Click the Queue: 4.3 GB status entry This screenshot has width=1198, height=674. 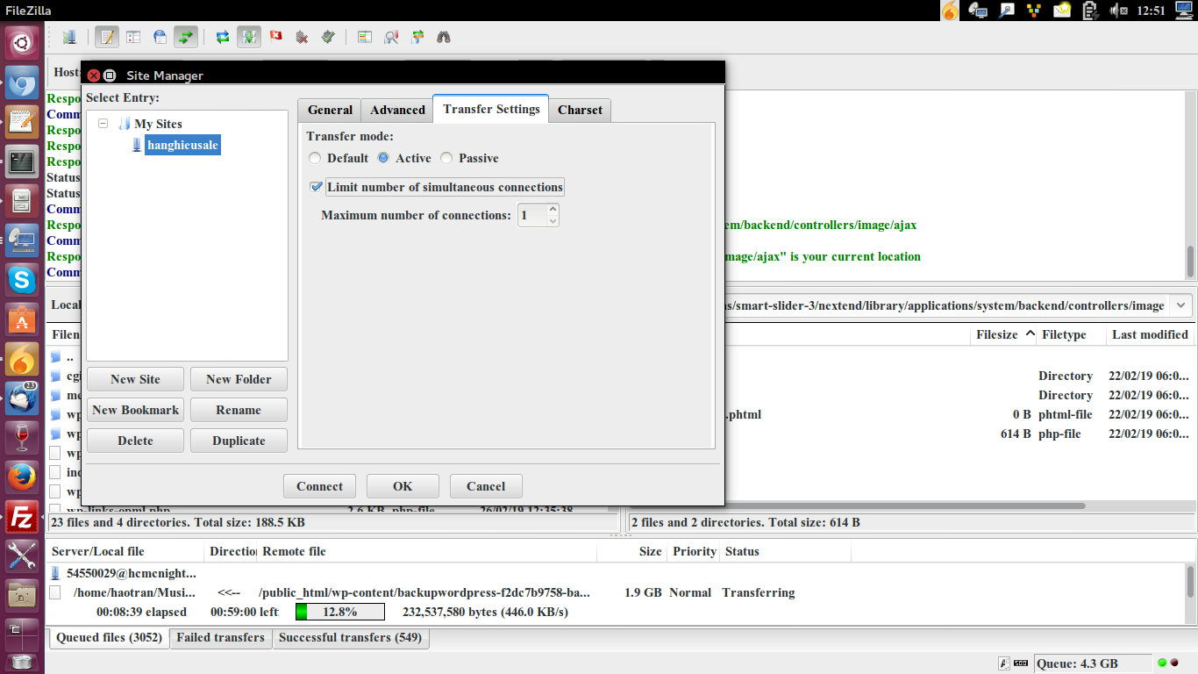1093,663
